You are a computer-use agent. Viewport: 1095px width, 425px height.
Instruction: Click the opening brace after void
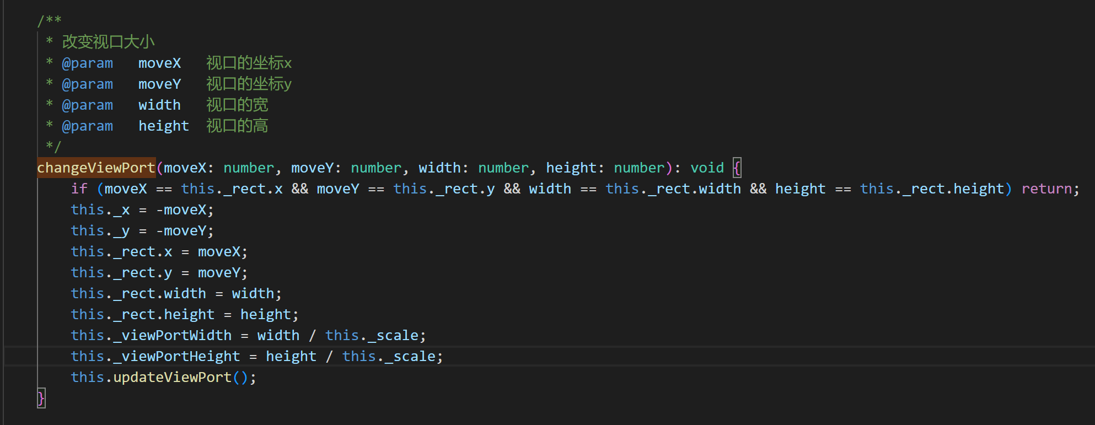pos(737,168)
